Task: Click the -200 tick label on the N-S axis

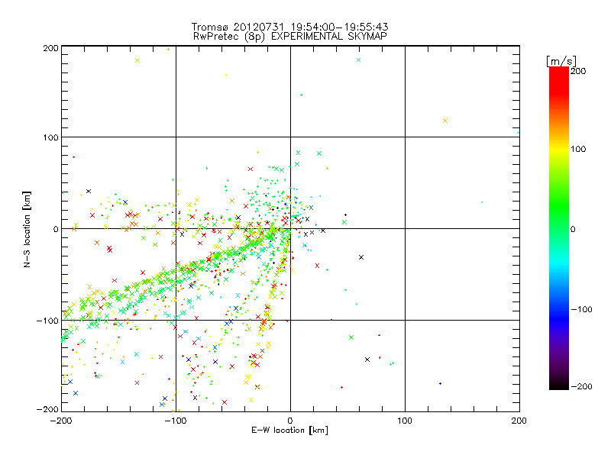Action: tap(47, 409)
